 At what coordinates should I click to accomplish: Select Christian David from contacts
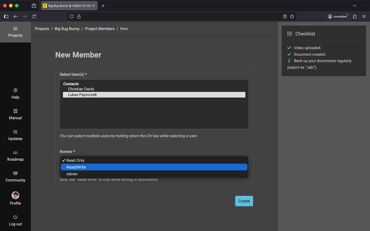point(81,89)
